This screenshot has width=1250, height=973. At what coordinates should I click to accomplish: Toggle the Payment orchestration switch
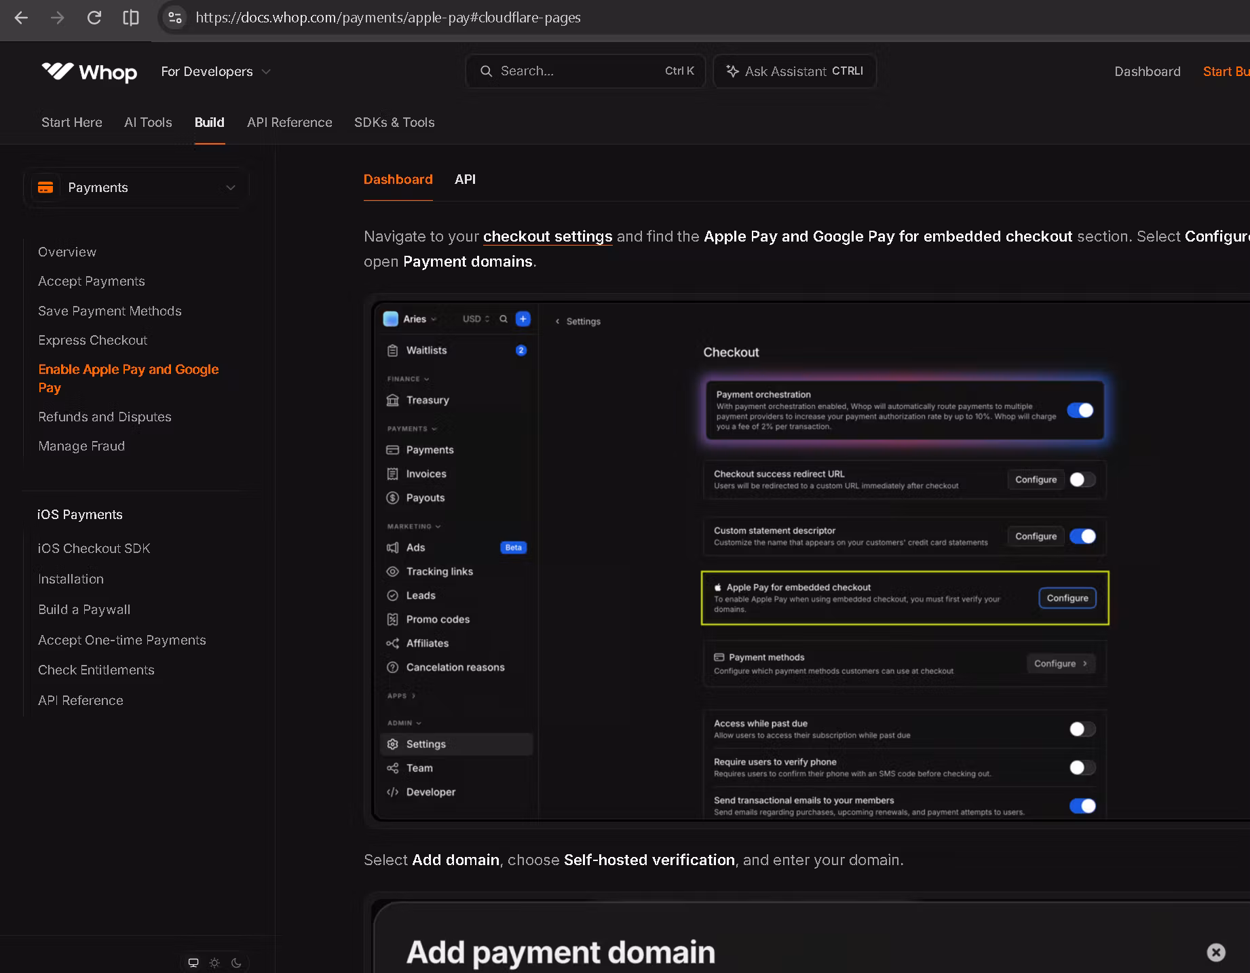pyautogui.click(x=1080, y=410)
